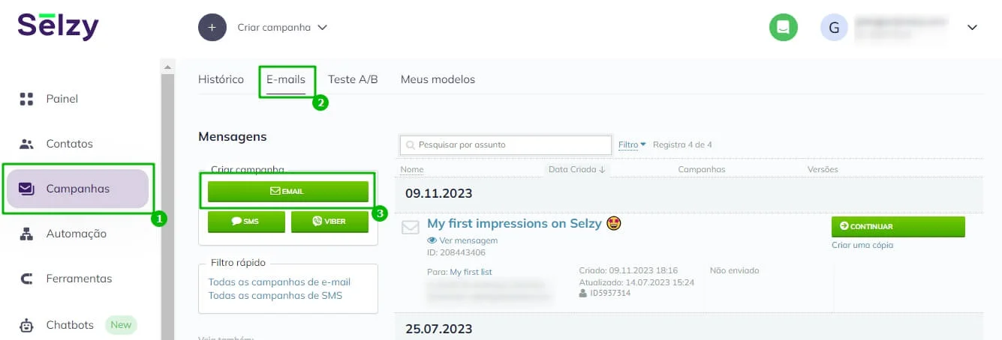Switch to the Meus modelos tab
1002x340 pixels.
point(438,79)
